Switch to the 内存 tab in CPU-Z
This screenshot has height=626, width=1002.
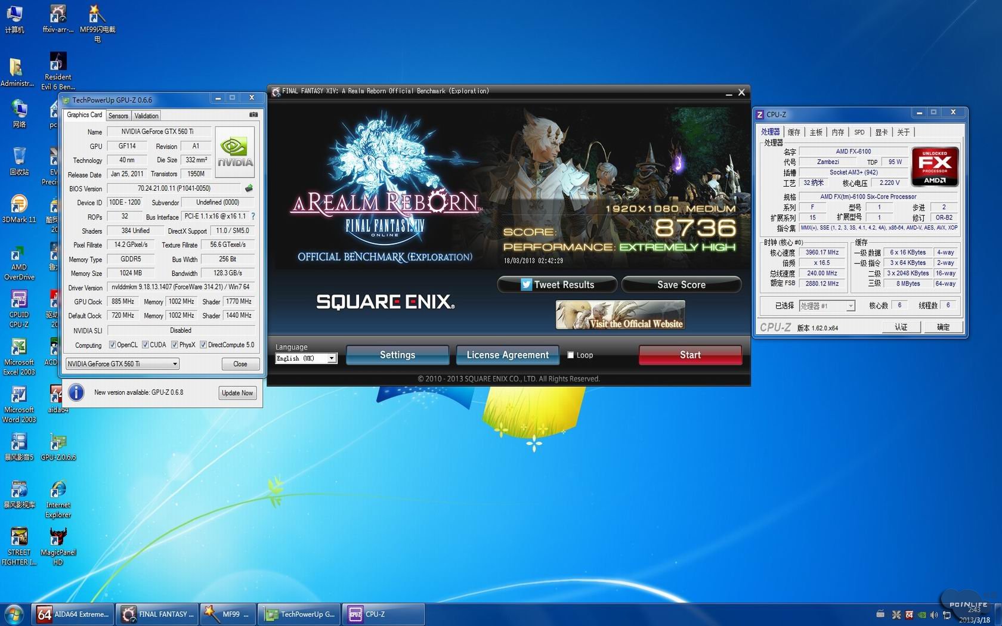[838, 132]
